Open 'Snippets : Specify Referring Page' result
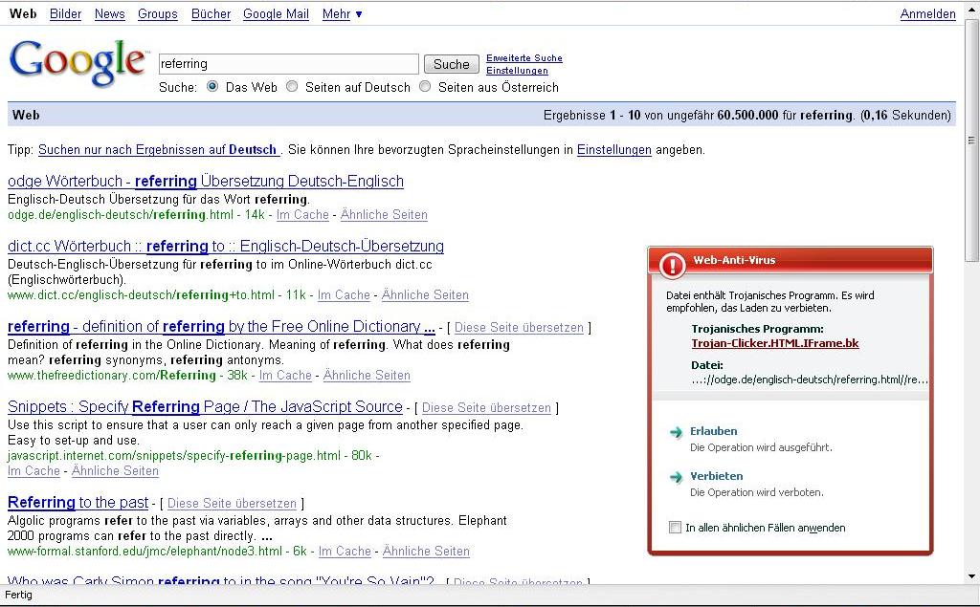The width and height of the screenshot is (980, 607). [x=205, y=406]
